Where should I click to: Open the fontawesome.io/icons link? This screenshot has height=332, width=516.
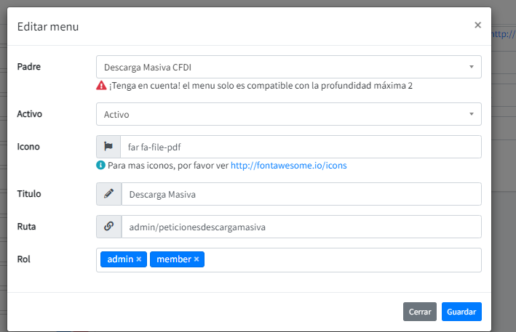pos(288,166)
